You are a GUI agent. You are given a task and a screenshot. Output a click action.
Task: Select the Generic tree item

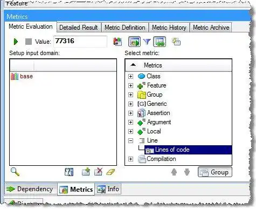tap(157, 104)
